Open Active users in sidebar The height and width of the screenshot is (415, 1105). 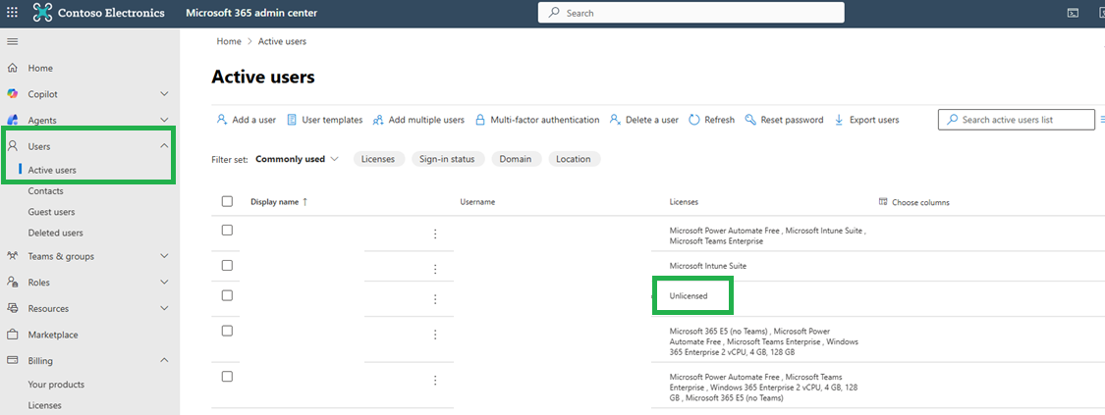52,171
